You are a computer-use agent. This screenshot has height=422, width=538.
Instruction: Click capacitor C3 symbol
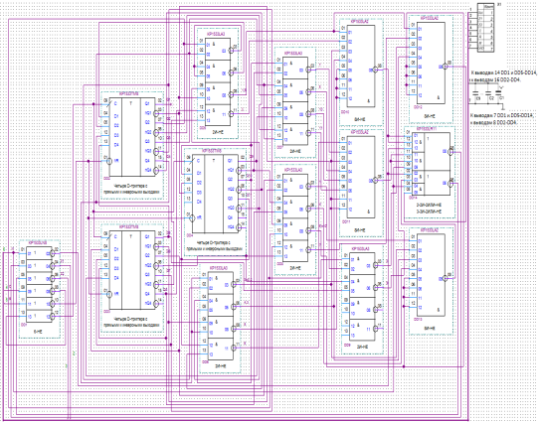click(475, 92)
